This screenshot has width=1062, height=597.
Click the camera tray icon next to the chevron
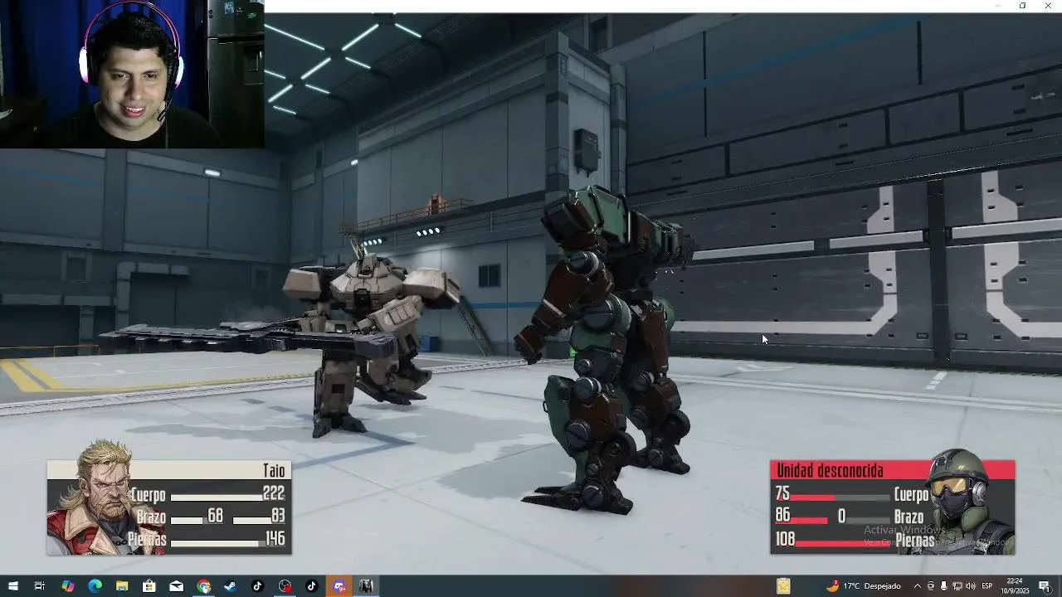click(931, 586)
